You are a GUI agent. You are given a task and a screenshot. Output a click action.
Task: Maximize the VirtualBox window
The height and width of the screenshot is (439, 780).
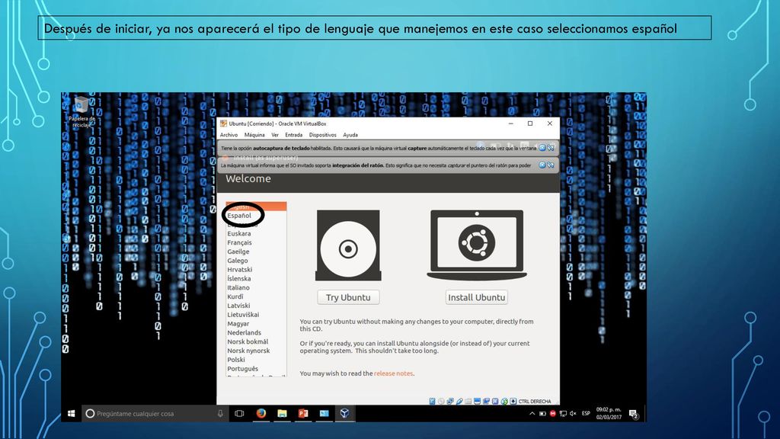(530, 123)
